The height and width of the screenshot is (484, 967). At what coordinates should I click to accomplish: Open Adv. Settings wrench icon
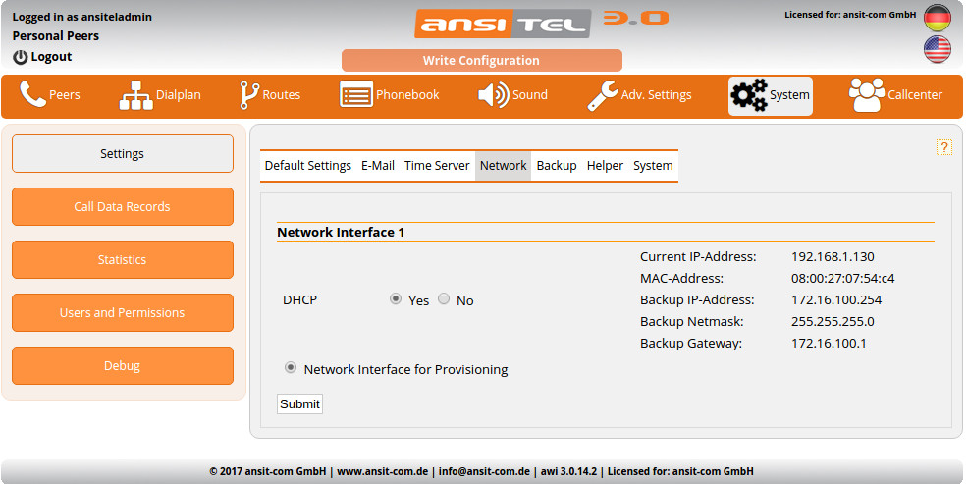pyautogui.click(x=602, y=95)
